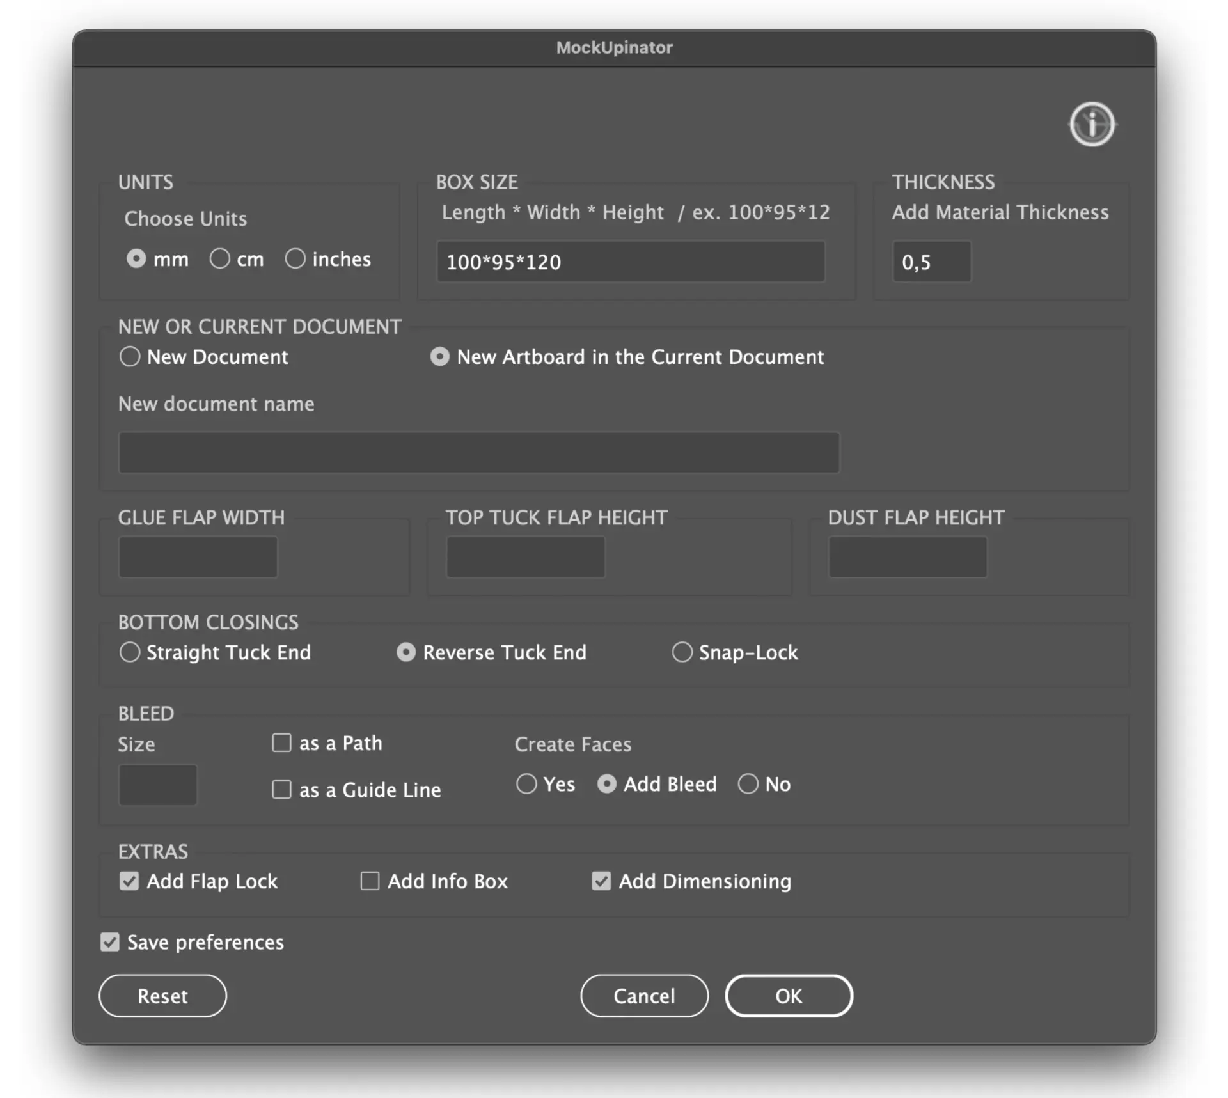Enable bleed as a Guide Line
The image size is (1228, 1098).
click(x=281, y=789)
